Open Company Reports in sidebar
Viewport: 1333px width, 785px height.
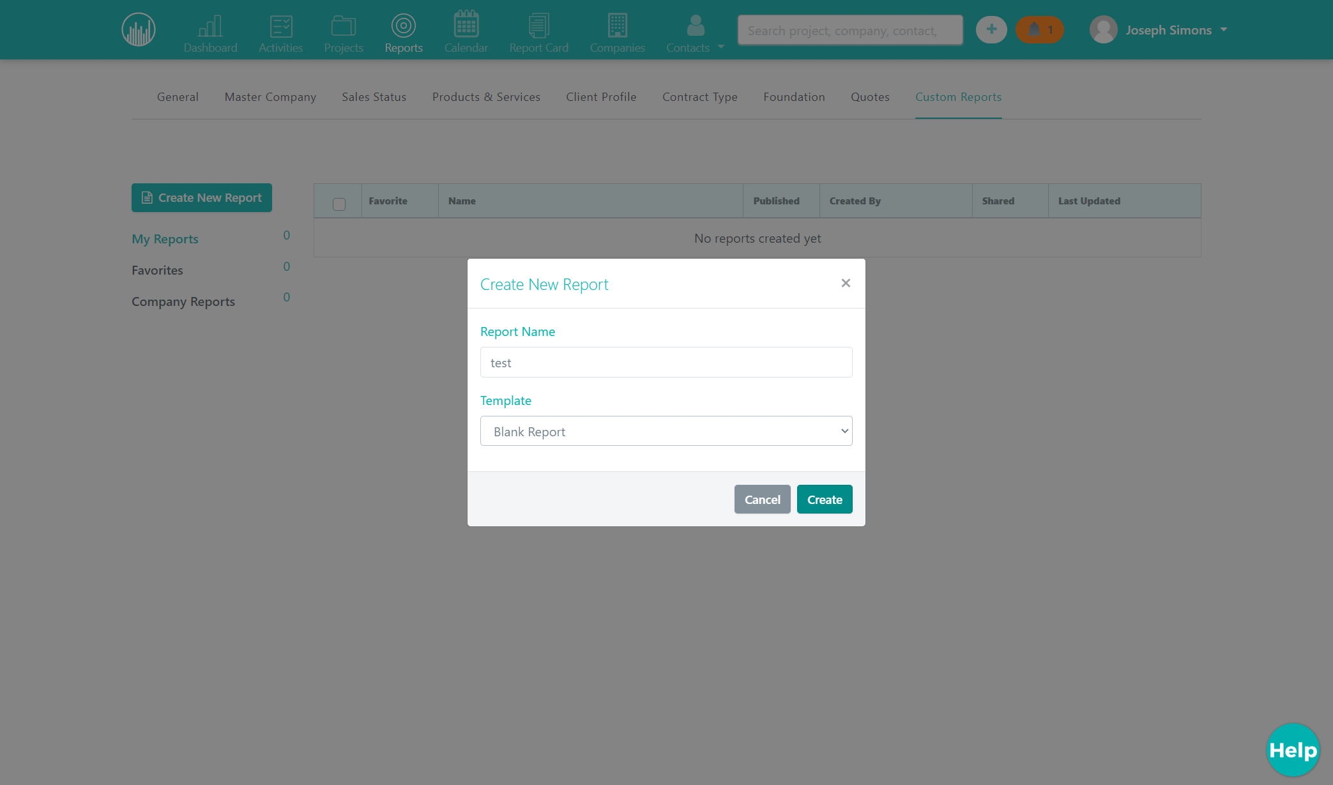tap(183, 301)
